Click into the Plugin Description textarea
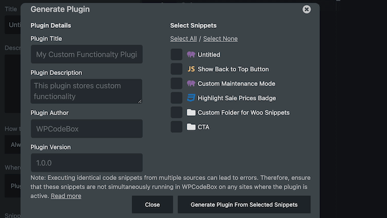This screenshot has width=387, height=218. click(87, 91)
